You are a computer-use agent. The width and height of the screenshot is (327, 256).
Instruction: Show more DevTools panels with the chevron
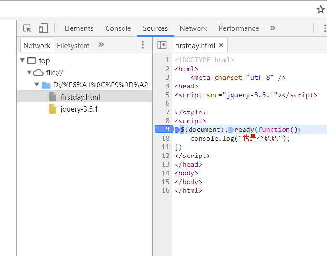point(273,28)
